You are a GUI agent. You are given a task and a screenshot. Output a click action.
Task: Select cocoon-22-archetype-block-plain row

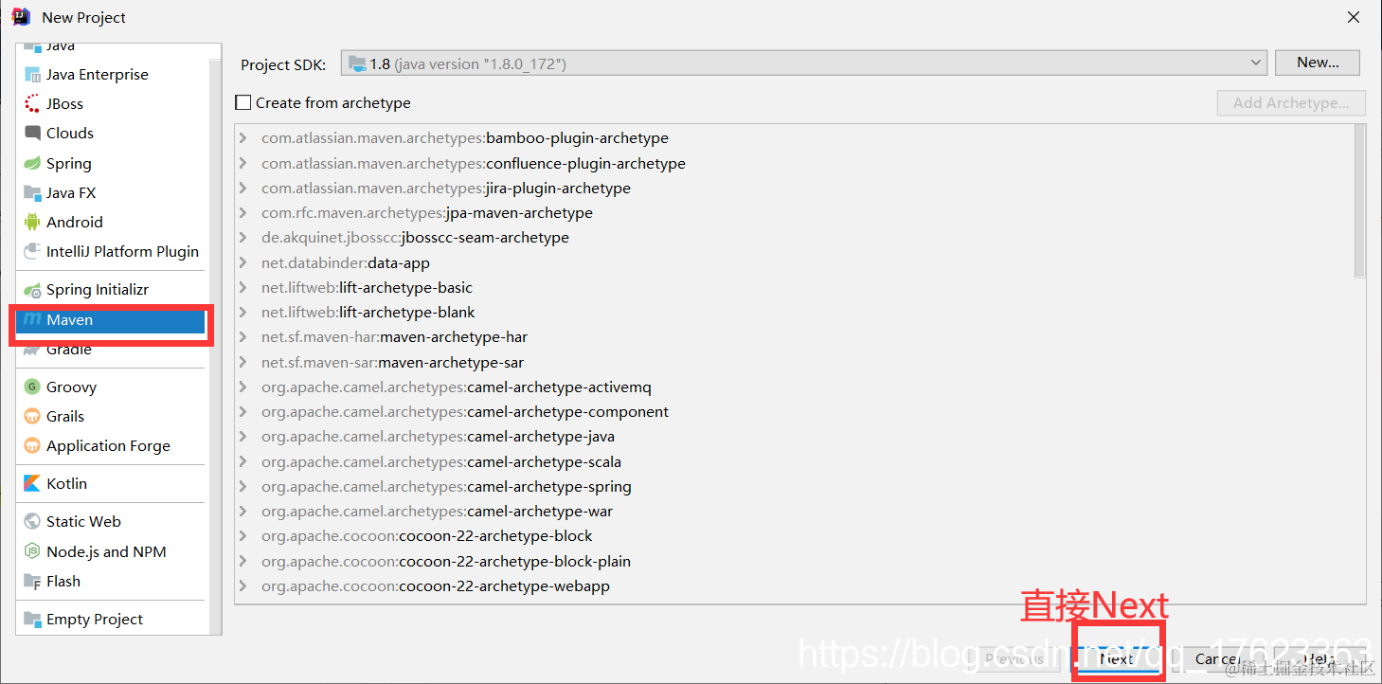tap(795, 562)
